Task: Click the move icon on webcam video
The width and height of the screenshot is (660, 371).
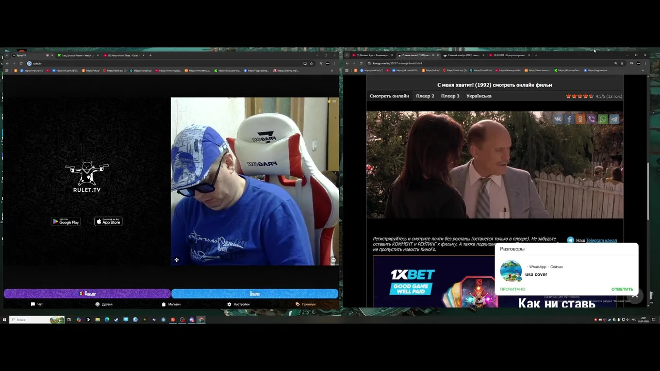Action: [x=176, y=260]
